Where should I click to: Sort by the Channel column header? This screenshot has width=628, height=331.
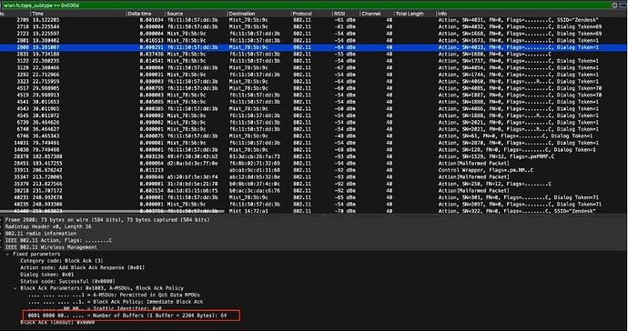point(370,14)
